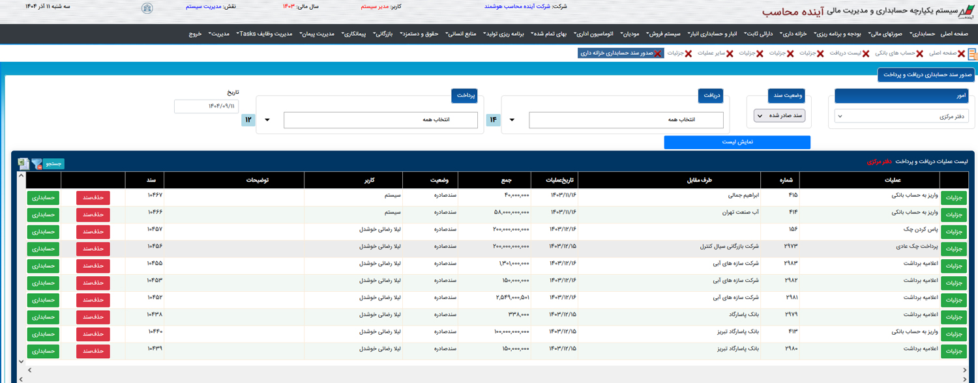Close the حساب های بانکی tab

(919, 53)
